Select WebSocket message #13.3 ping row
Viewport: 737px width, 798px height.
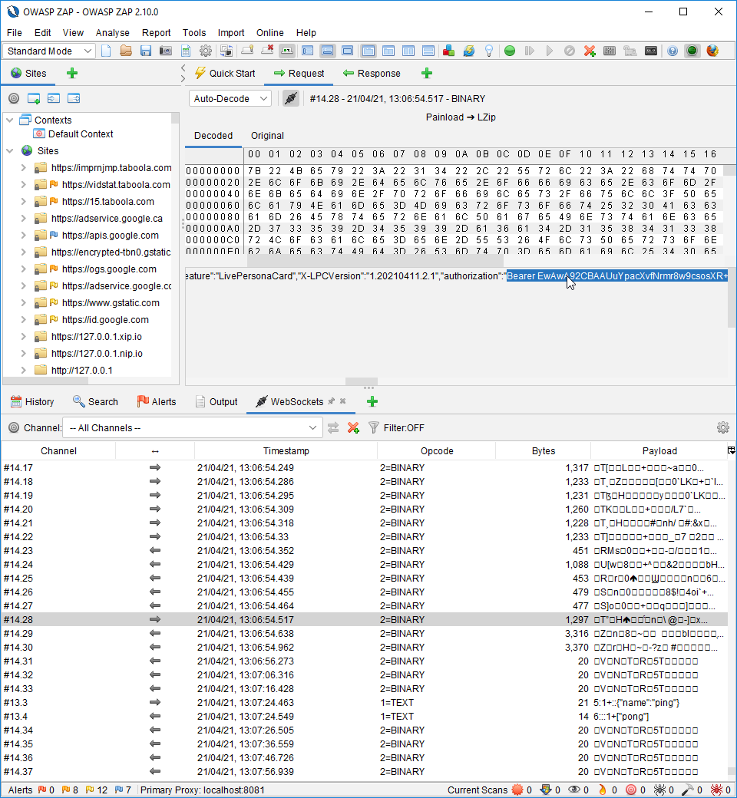coord(364,702)
